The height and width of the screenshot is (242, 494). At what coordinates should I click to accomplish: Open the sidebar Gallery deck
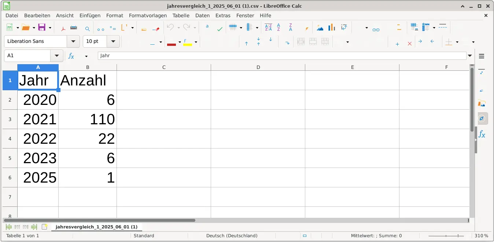coord(482,104)
